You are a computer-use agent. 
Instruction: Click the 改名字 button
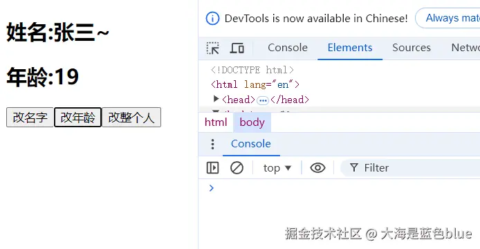click(30, 117)
